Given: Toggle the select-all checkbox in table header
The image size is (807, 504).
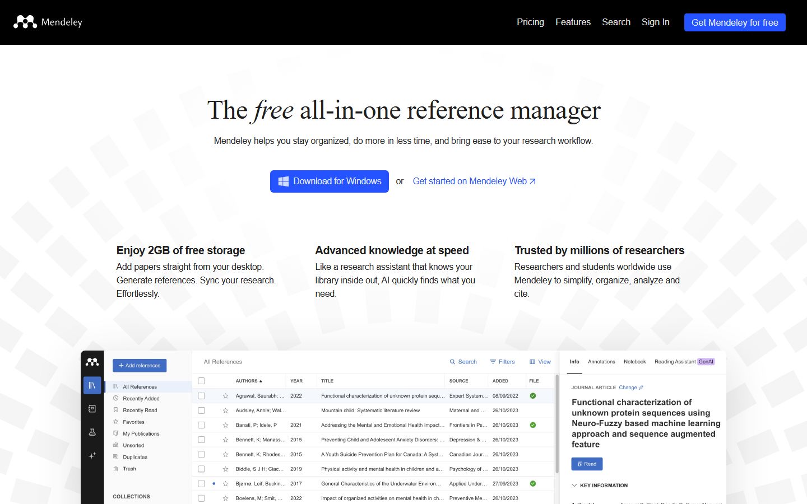Looking at the screenshot, I should [201, 381].
